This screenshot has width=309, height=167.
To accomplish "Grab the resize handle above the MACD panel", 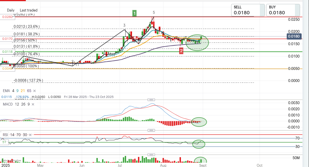I will pos(151,100).
